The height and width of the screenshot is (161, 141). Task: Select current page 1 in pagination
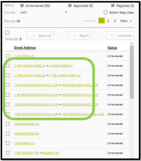101,21
